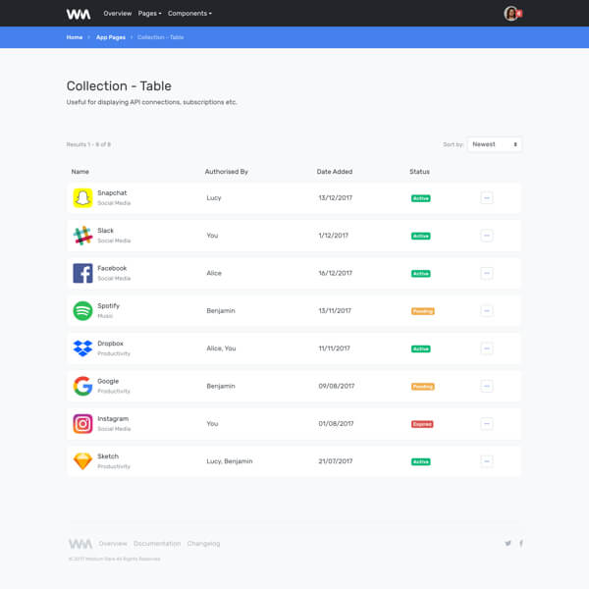Click the Documentation footer link
This screenshot has height=589, width=589.
pos(157,543)
